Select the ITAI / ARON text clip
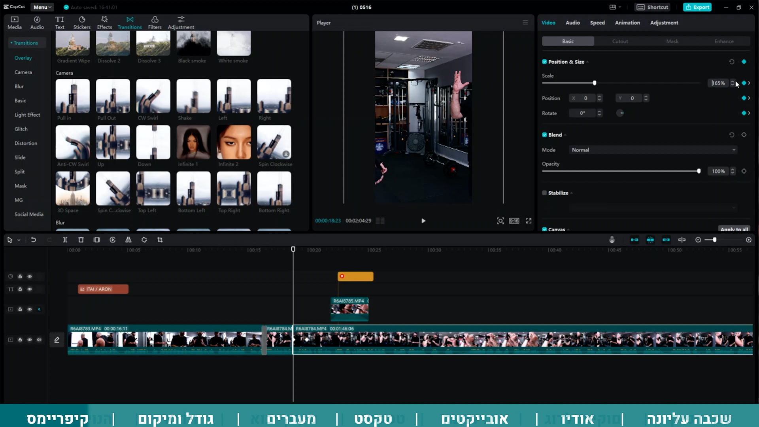 click(103, 289)
